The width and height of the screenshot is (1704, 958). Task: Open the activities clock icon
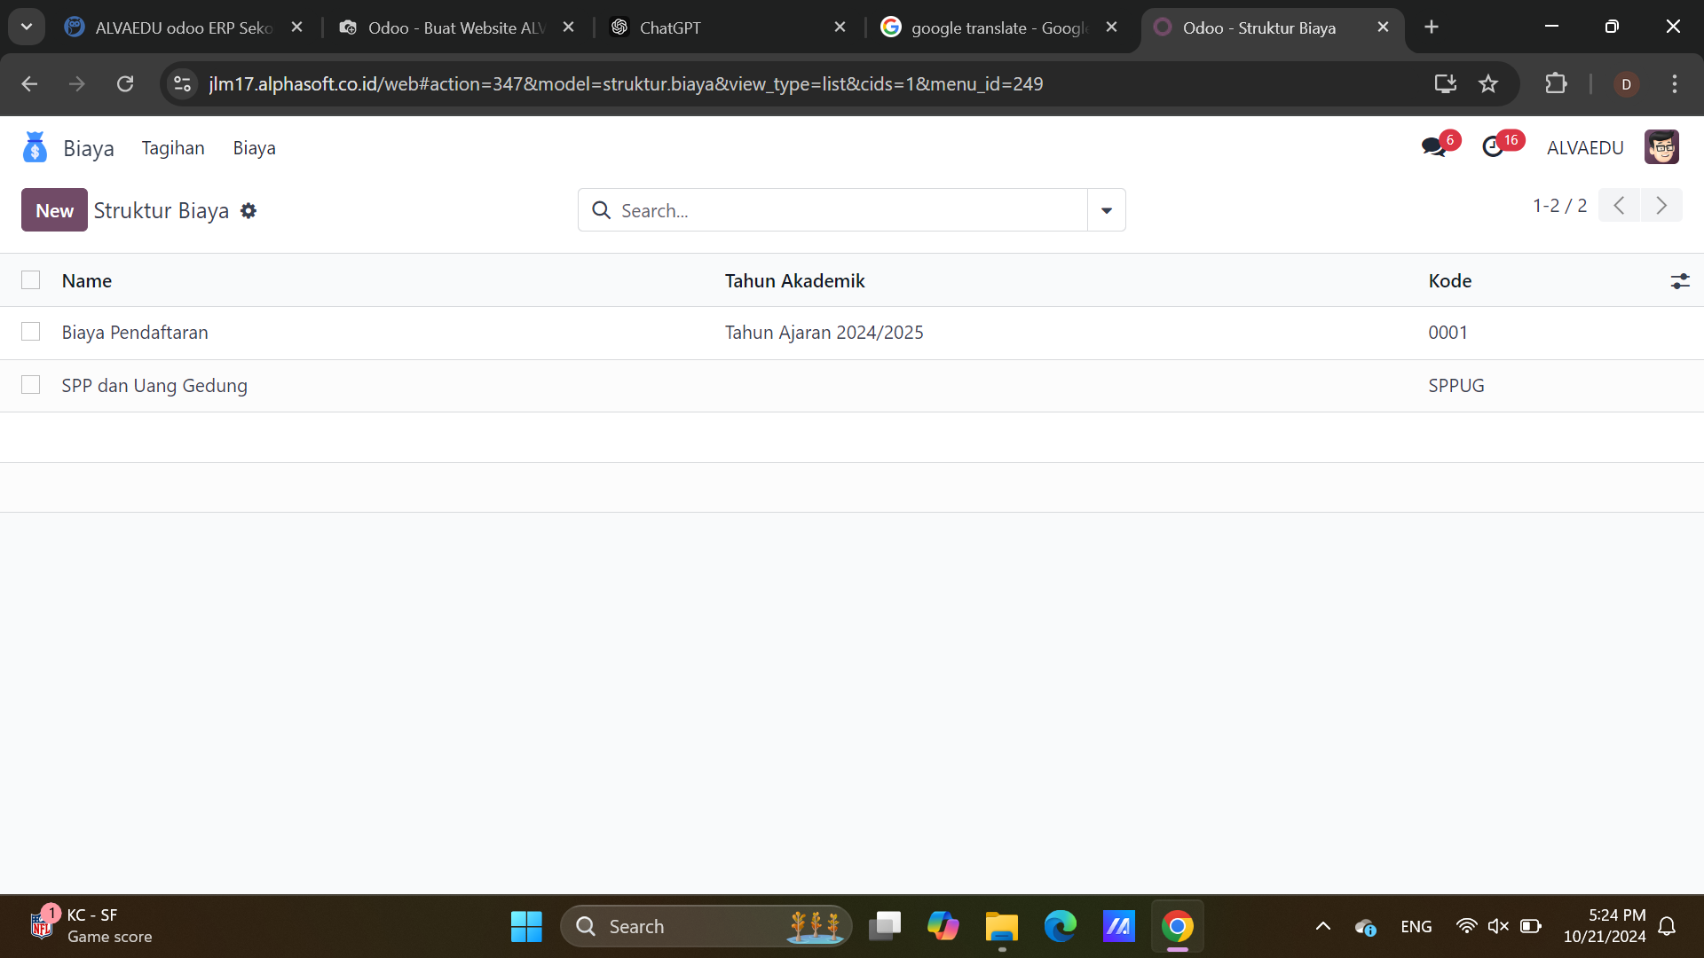pos(1494,147)
